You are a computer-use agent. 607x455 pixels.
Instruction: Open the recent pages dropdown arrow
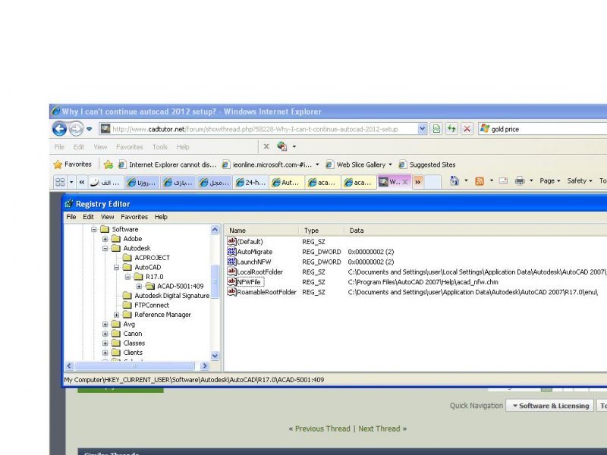click(x=89, y=129)
